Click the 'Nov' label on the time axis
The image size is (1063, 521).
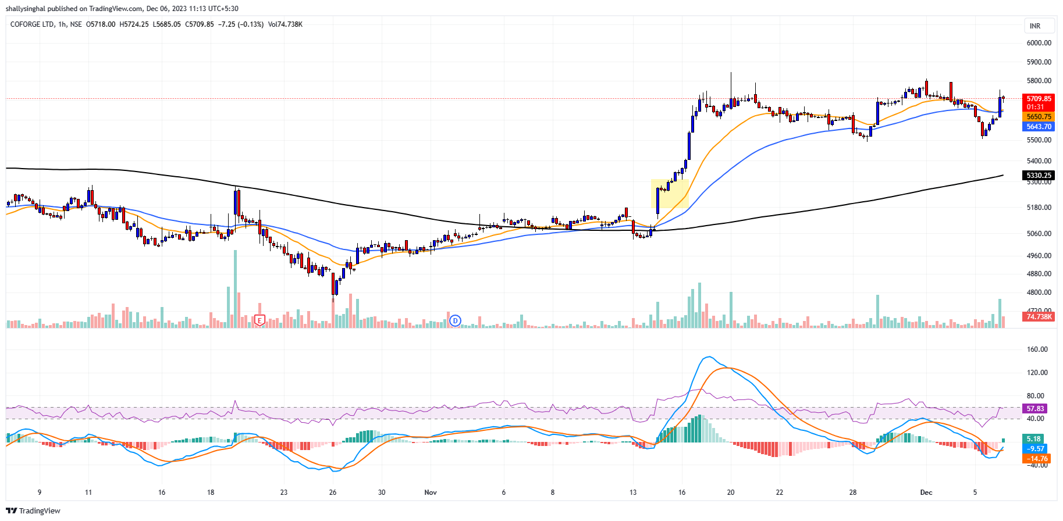[x=431, y=493]
